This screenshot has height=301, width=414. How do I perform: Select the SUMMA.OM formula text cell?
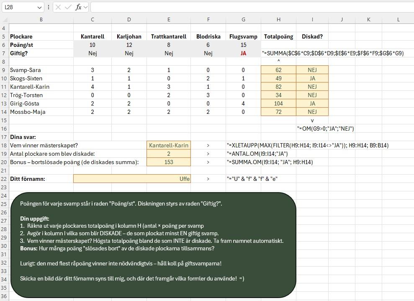pyautogui.click(x=270, y=162)
